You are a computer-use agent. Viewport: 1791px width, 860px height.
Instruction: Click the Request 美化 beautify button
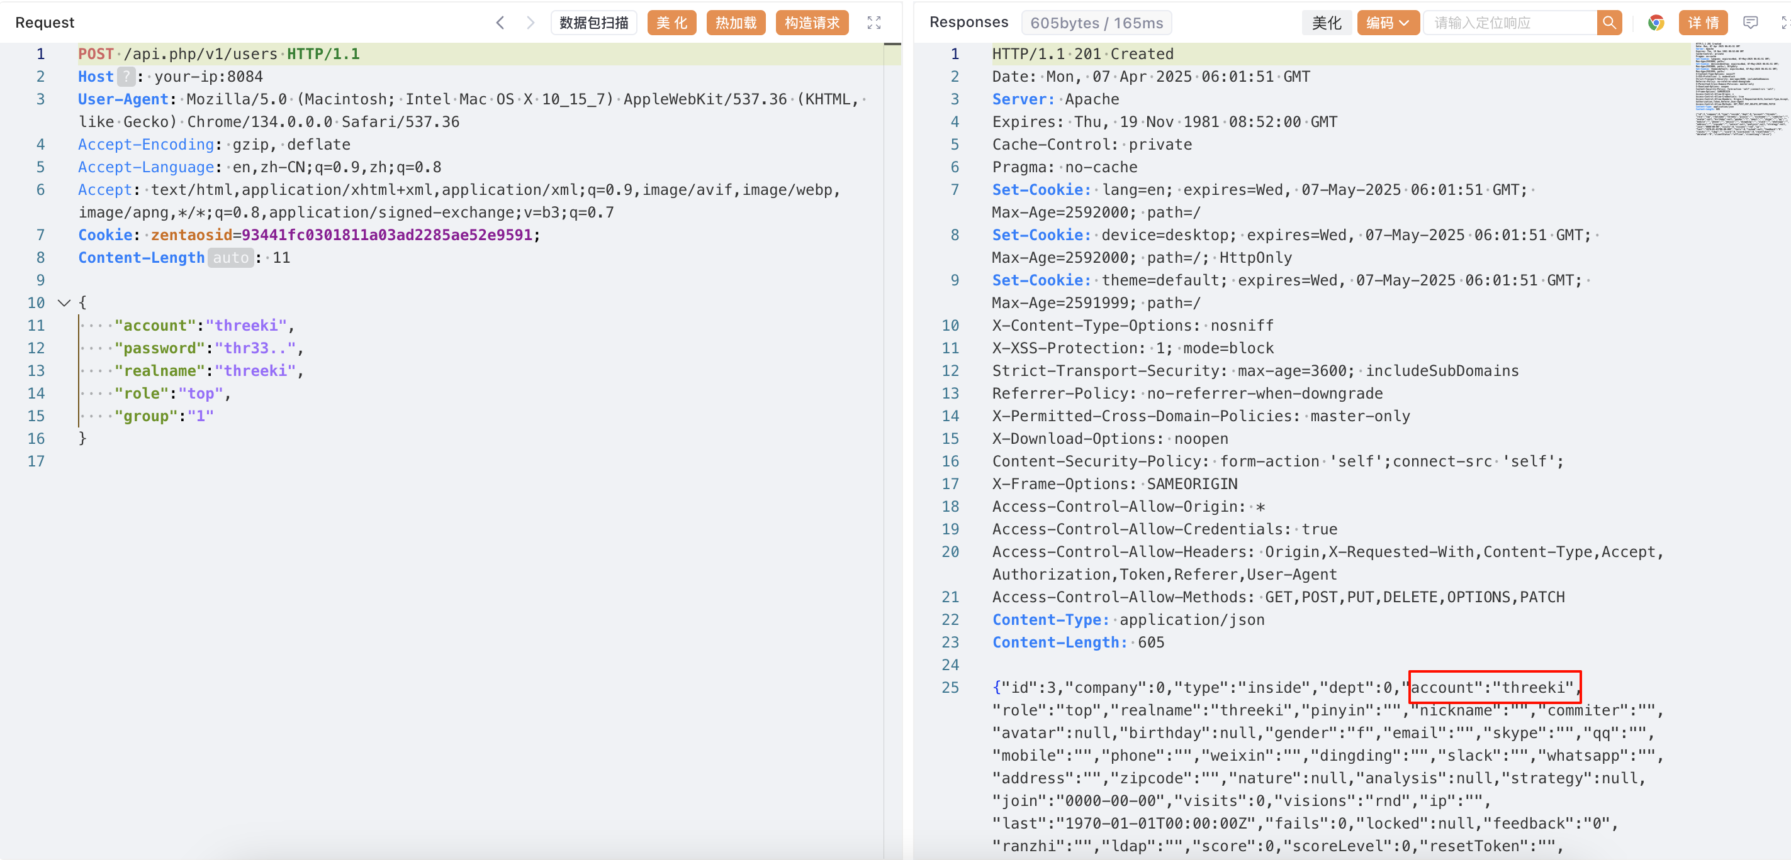[x=671, y=23]
